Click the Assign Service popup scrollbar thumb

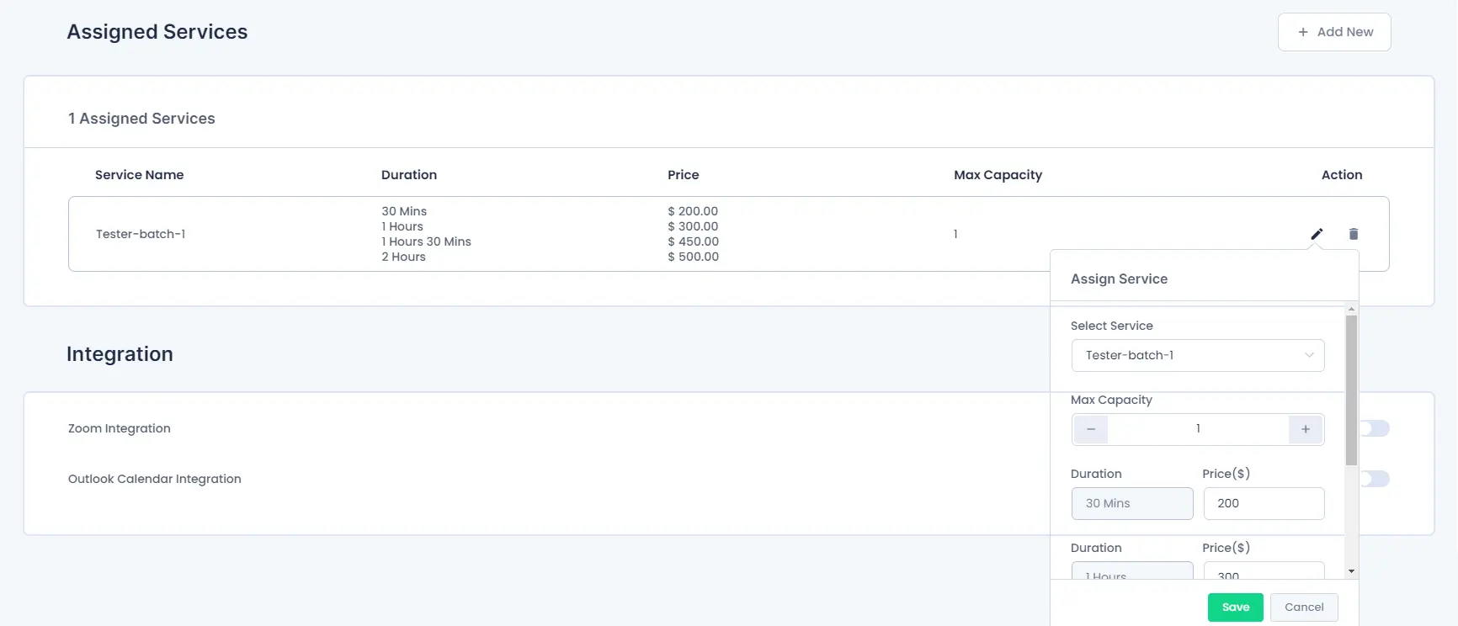click(x=1352, y=390)
